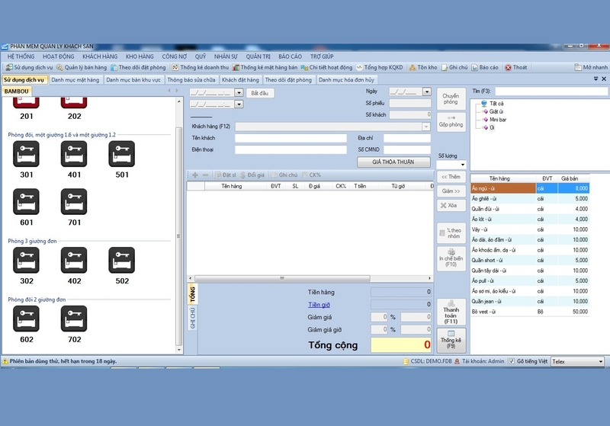Select room 702
610x426 pixels.
tap(74, 319)
